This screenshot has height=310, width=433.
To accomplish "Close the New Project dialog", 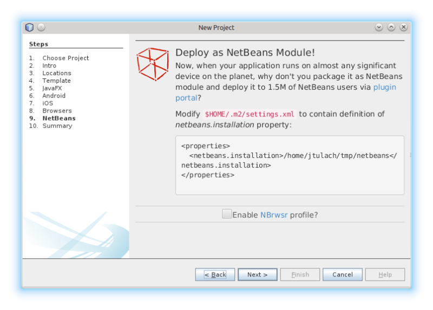I will pos(403,28).
